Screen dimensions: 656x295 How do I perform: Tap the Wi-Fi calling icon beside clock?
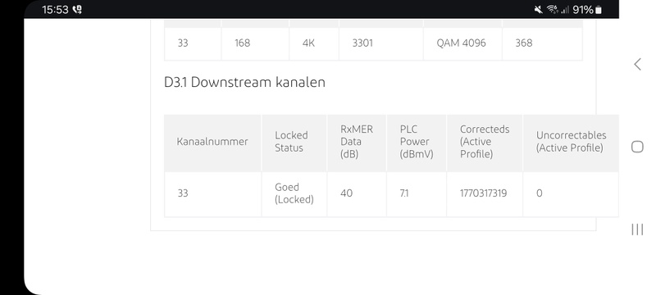point(77,10)
